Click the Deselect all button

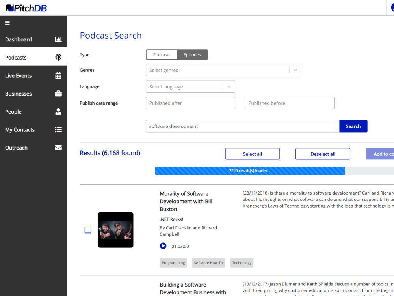(x=323, y=154)
